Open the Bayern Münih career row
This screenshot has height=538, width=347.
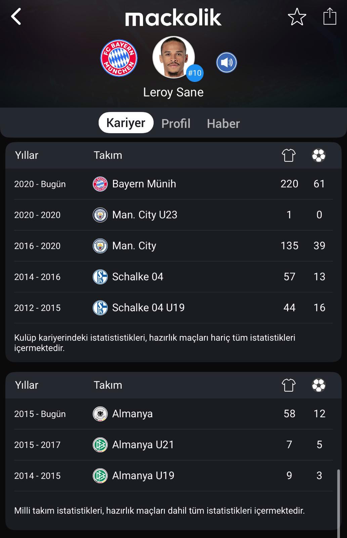coord(173,184)
